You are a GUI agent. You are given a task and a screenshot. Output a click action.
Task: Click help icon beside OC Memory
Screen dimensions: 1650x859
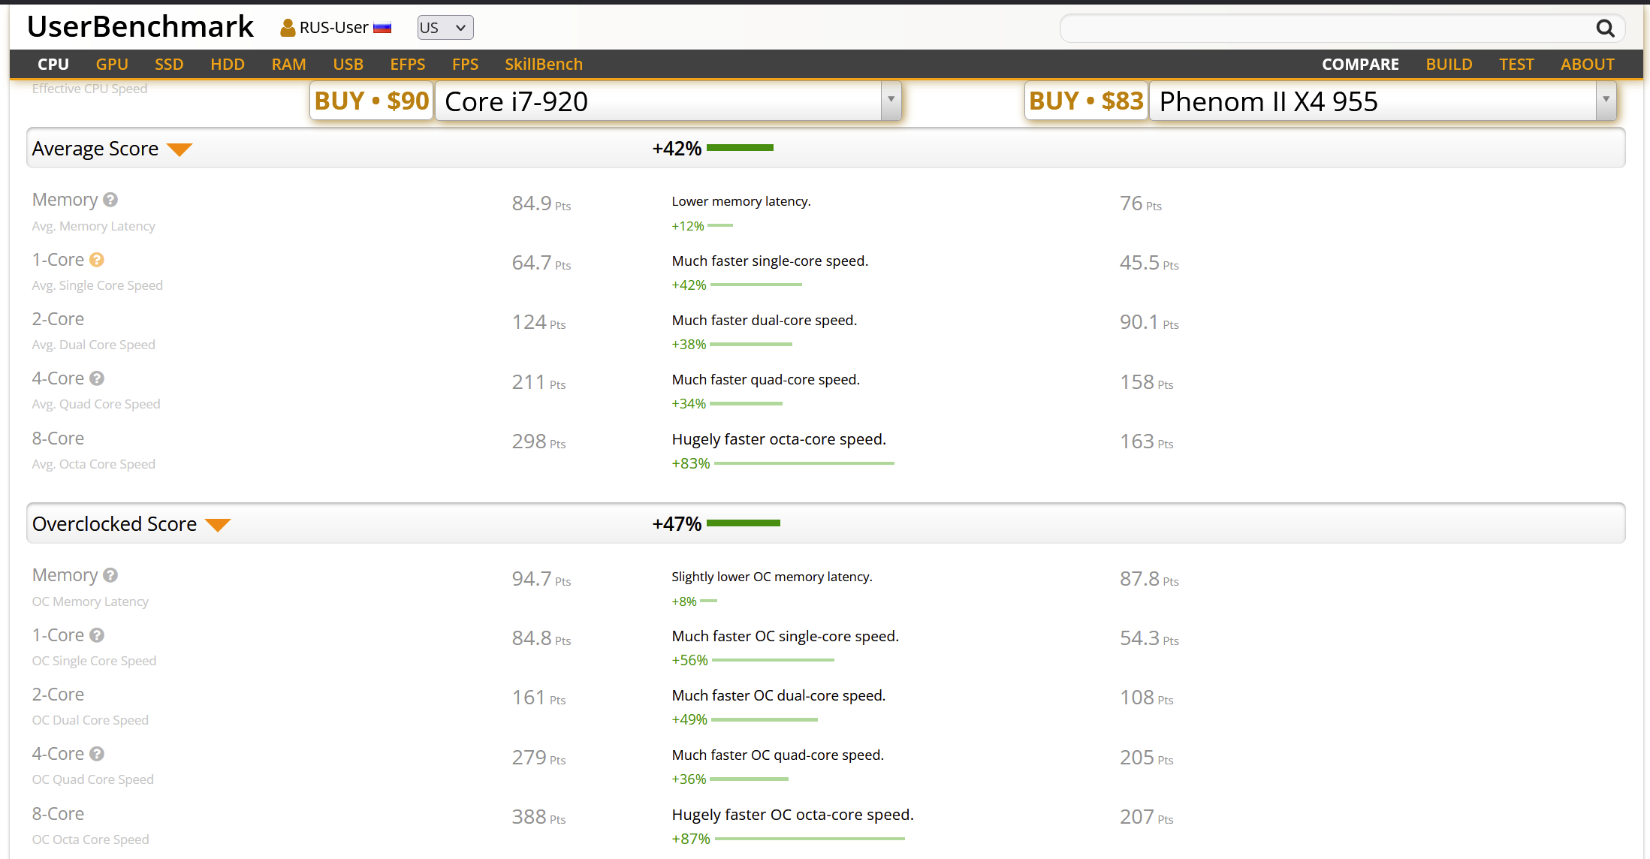pyautogui.click(x=110, y=575)
